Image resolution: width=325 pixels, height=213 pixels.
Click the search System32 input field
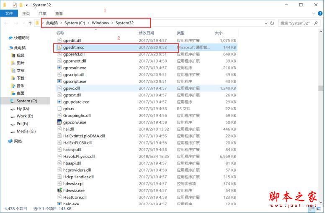(295, 23)
